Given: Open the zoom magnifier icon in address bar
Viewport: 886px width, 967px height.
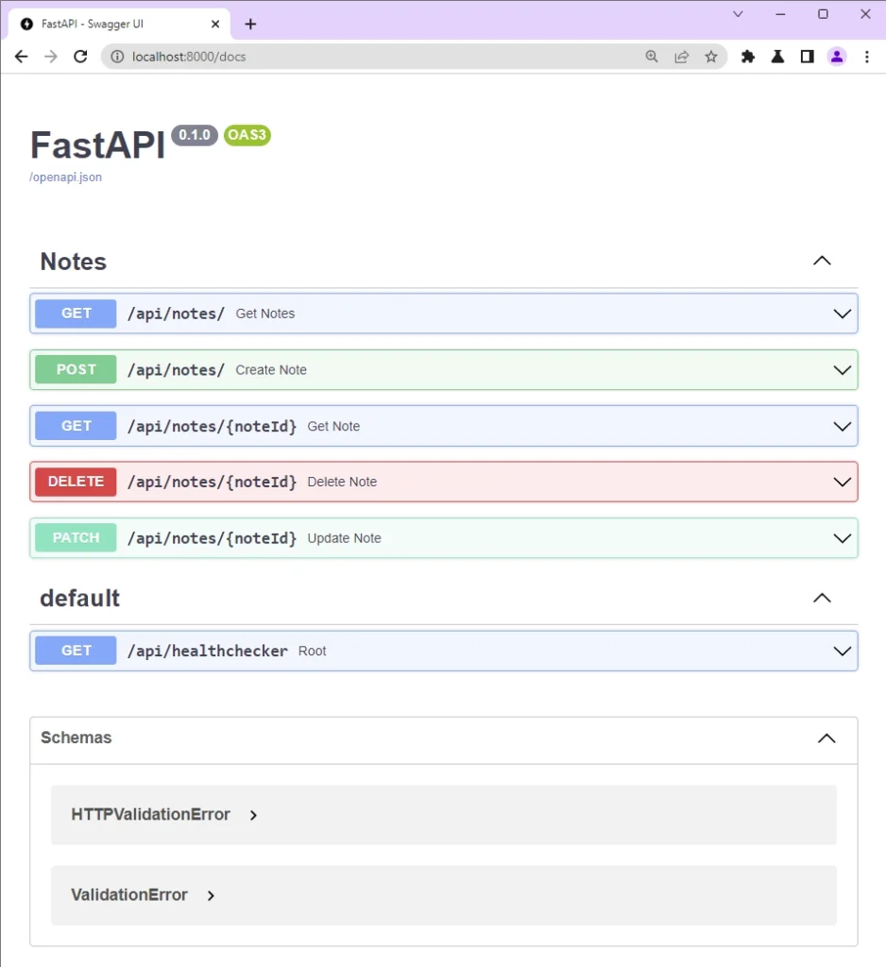Looking at the screenshot, I should (652, 57).
